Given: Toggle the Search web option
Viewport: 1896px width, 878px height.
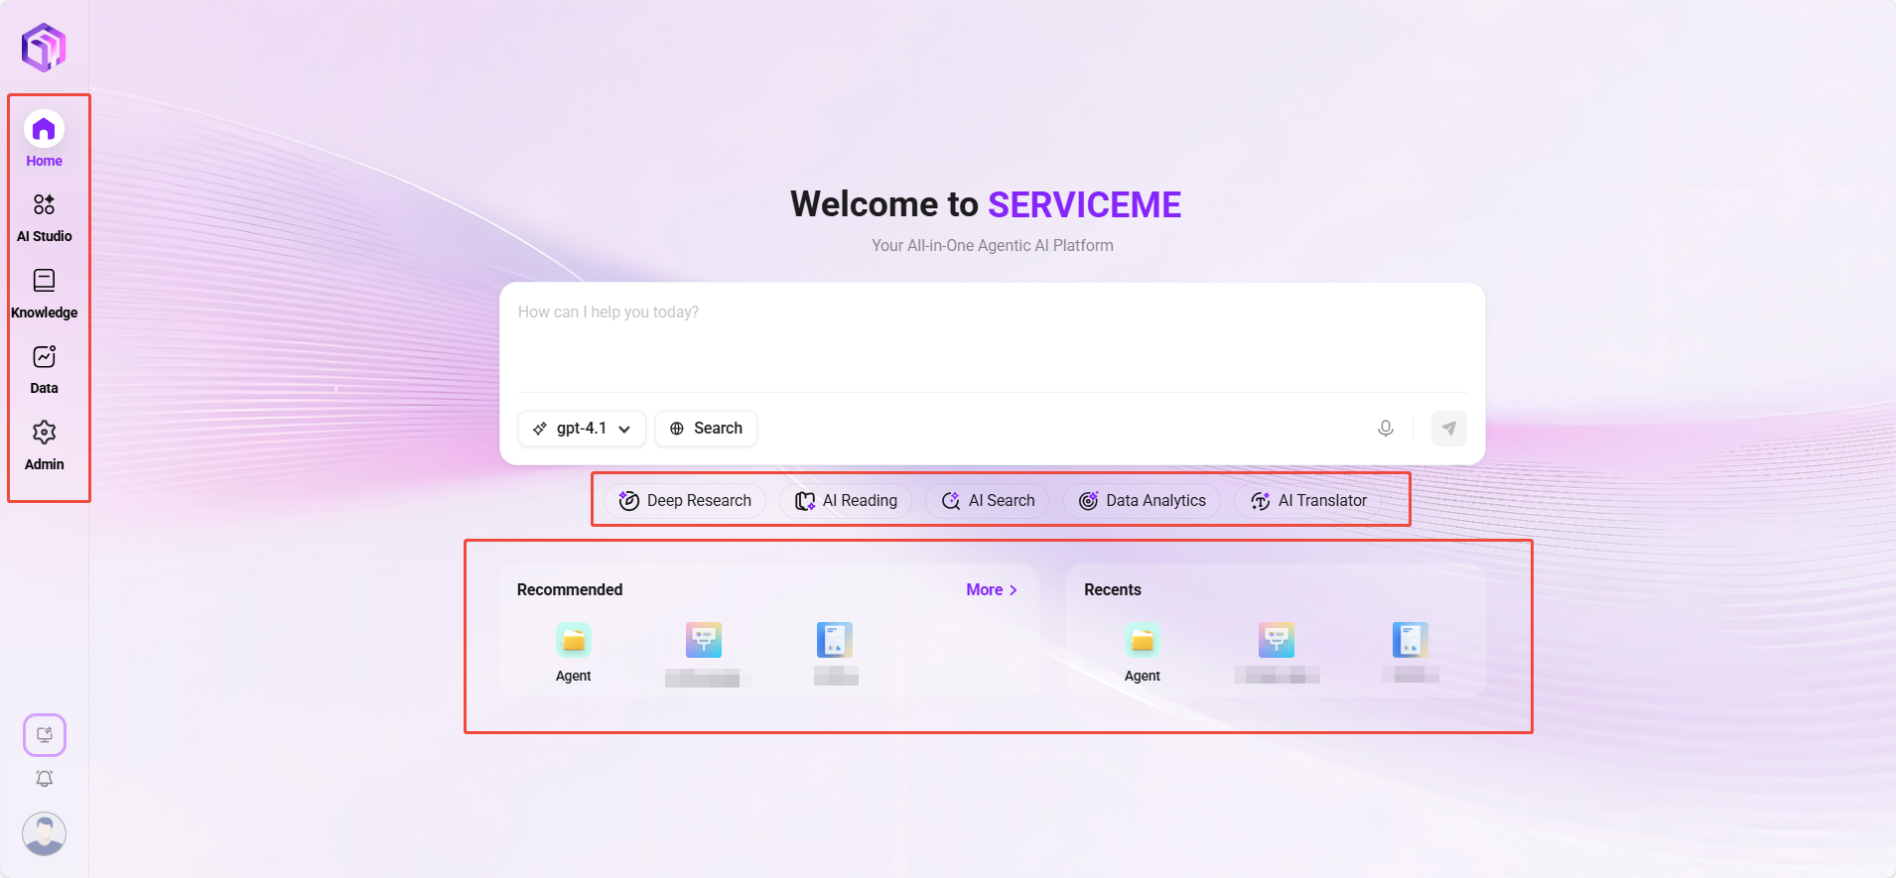Looking at the screenshot, I should [706, 429].
